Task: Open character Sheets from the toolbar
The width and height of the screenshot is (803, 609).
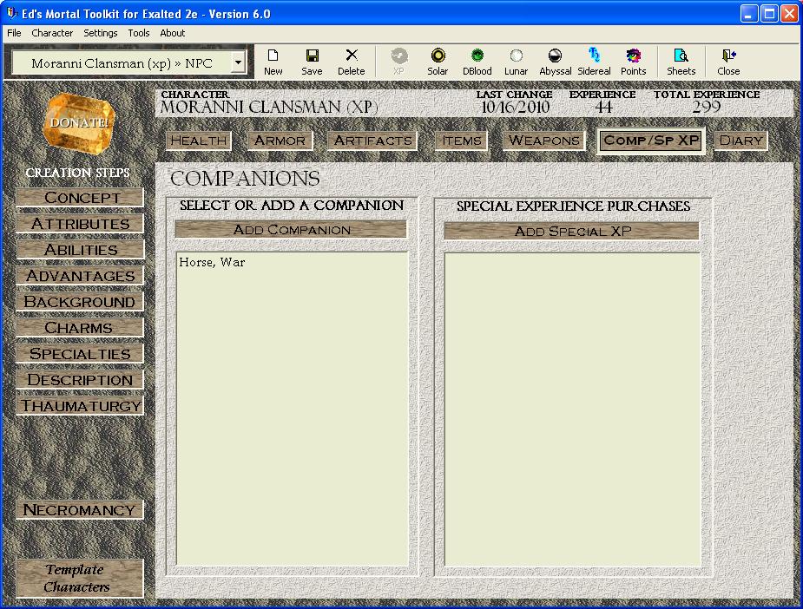Action: tap(681, 62)
